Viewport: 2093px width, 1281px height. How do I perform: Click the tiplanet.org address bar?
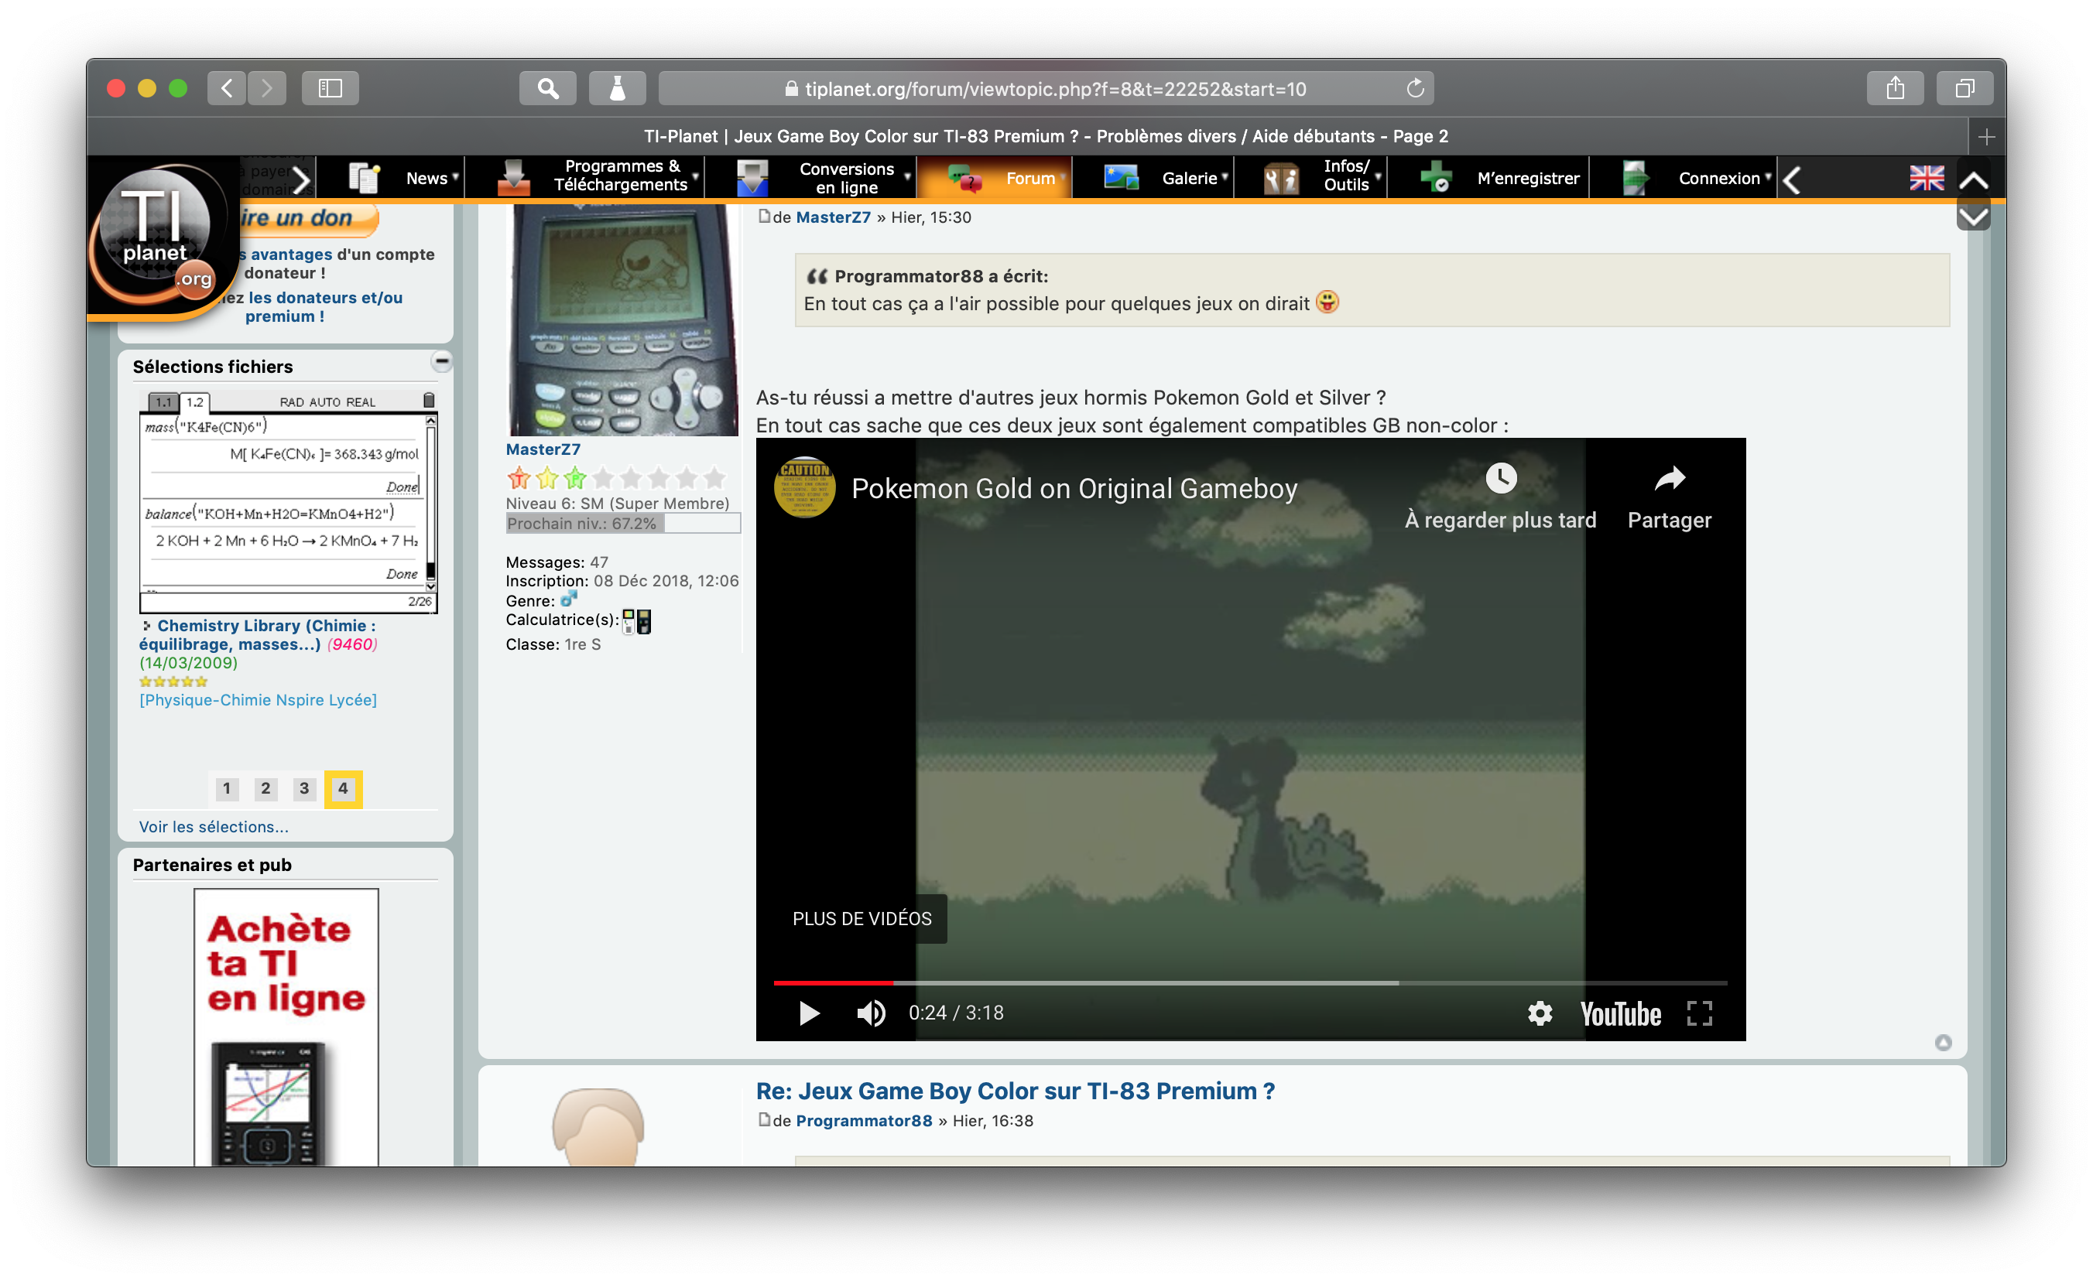point(1046,88)
